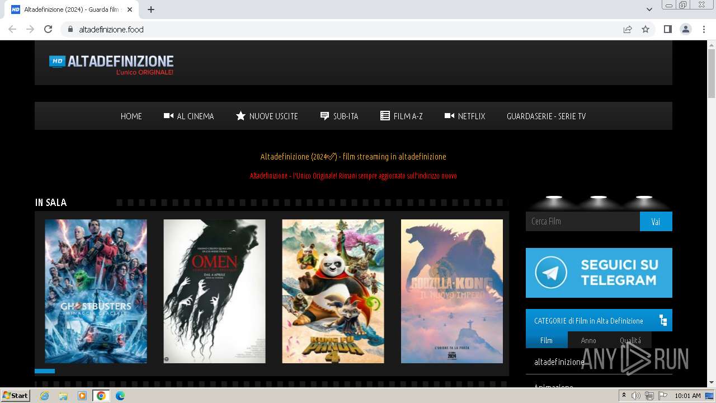Open the AL CINEMA menu item
The width and height of the screenshot is (716, 403).
pos(189,116)
